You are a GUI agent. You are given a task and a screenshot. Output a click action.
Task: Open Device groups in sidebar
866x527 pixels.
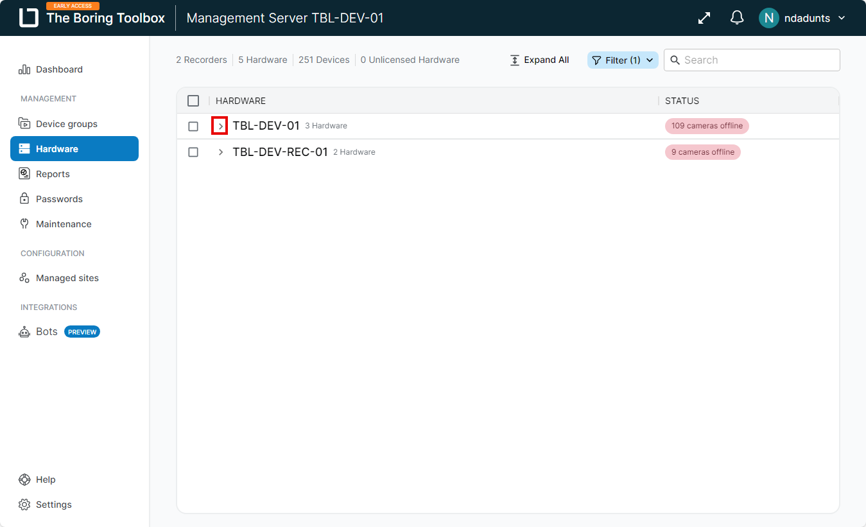66,124
